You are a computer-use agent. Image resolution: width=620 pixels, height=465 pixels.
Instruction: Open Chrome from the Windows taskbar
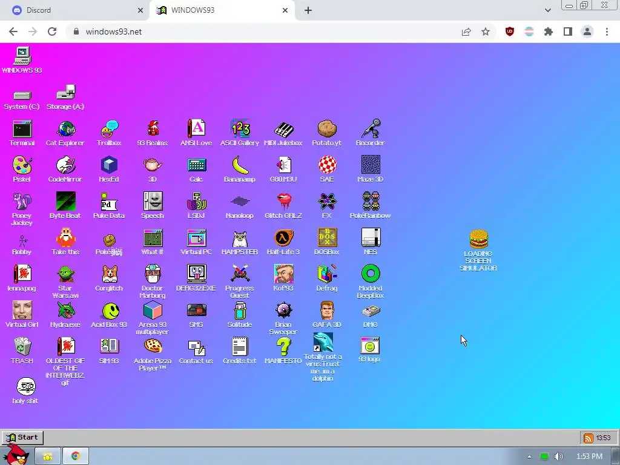pyautogui.click(x=76, y=456)
